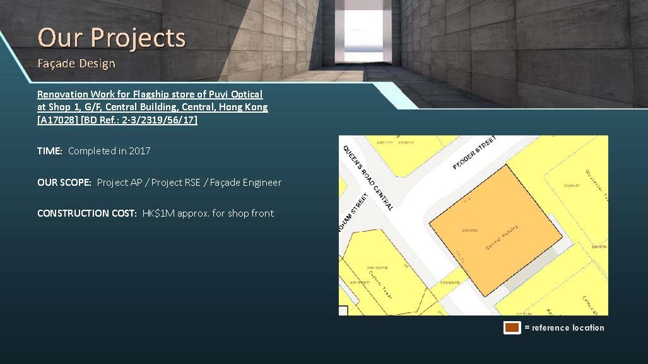Select 'Project AP / Project RSE / Façade Engineer' text

tap(189, 183)
